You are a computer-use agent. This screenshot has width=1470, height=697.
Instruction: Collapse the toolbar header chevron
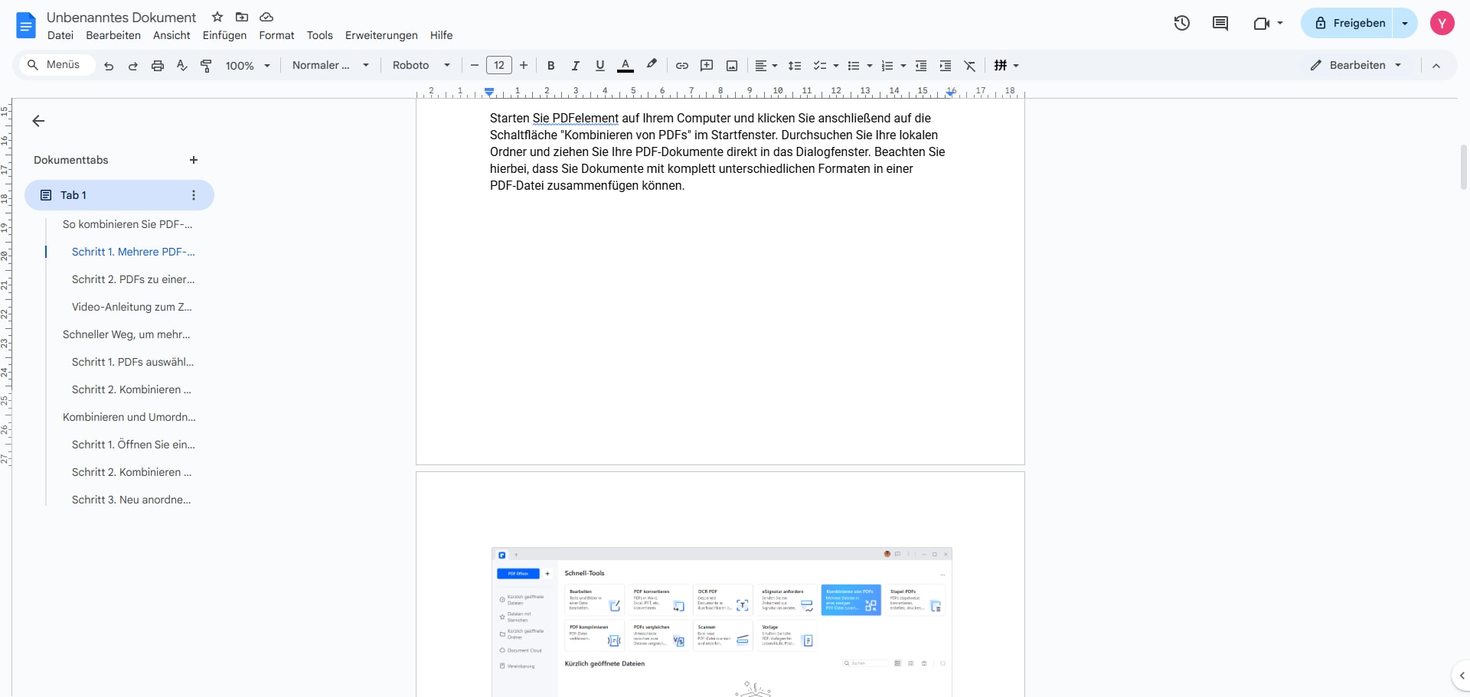[1436, 66]
